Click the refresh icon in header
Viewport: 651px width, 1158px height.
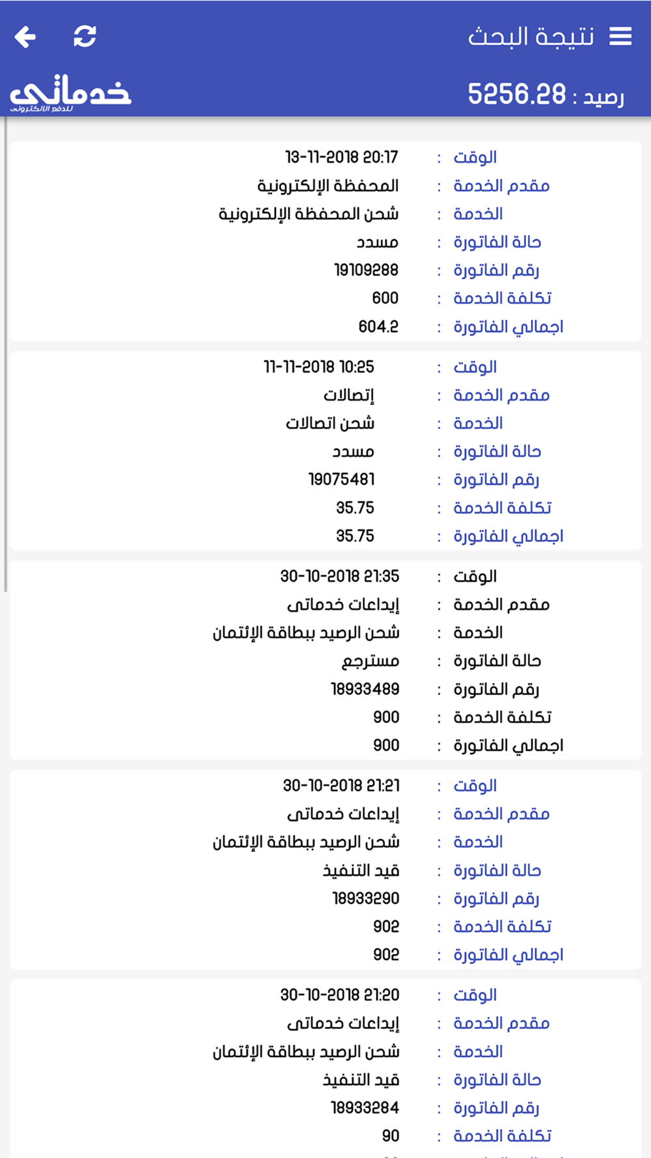coord(85,36)
